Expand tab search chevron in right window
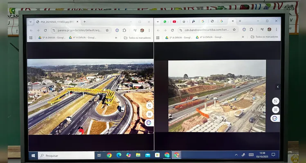 (158, 21)
